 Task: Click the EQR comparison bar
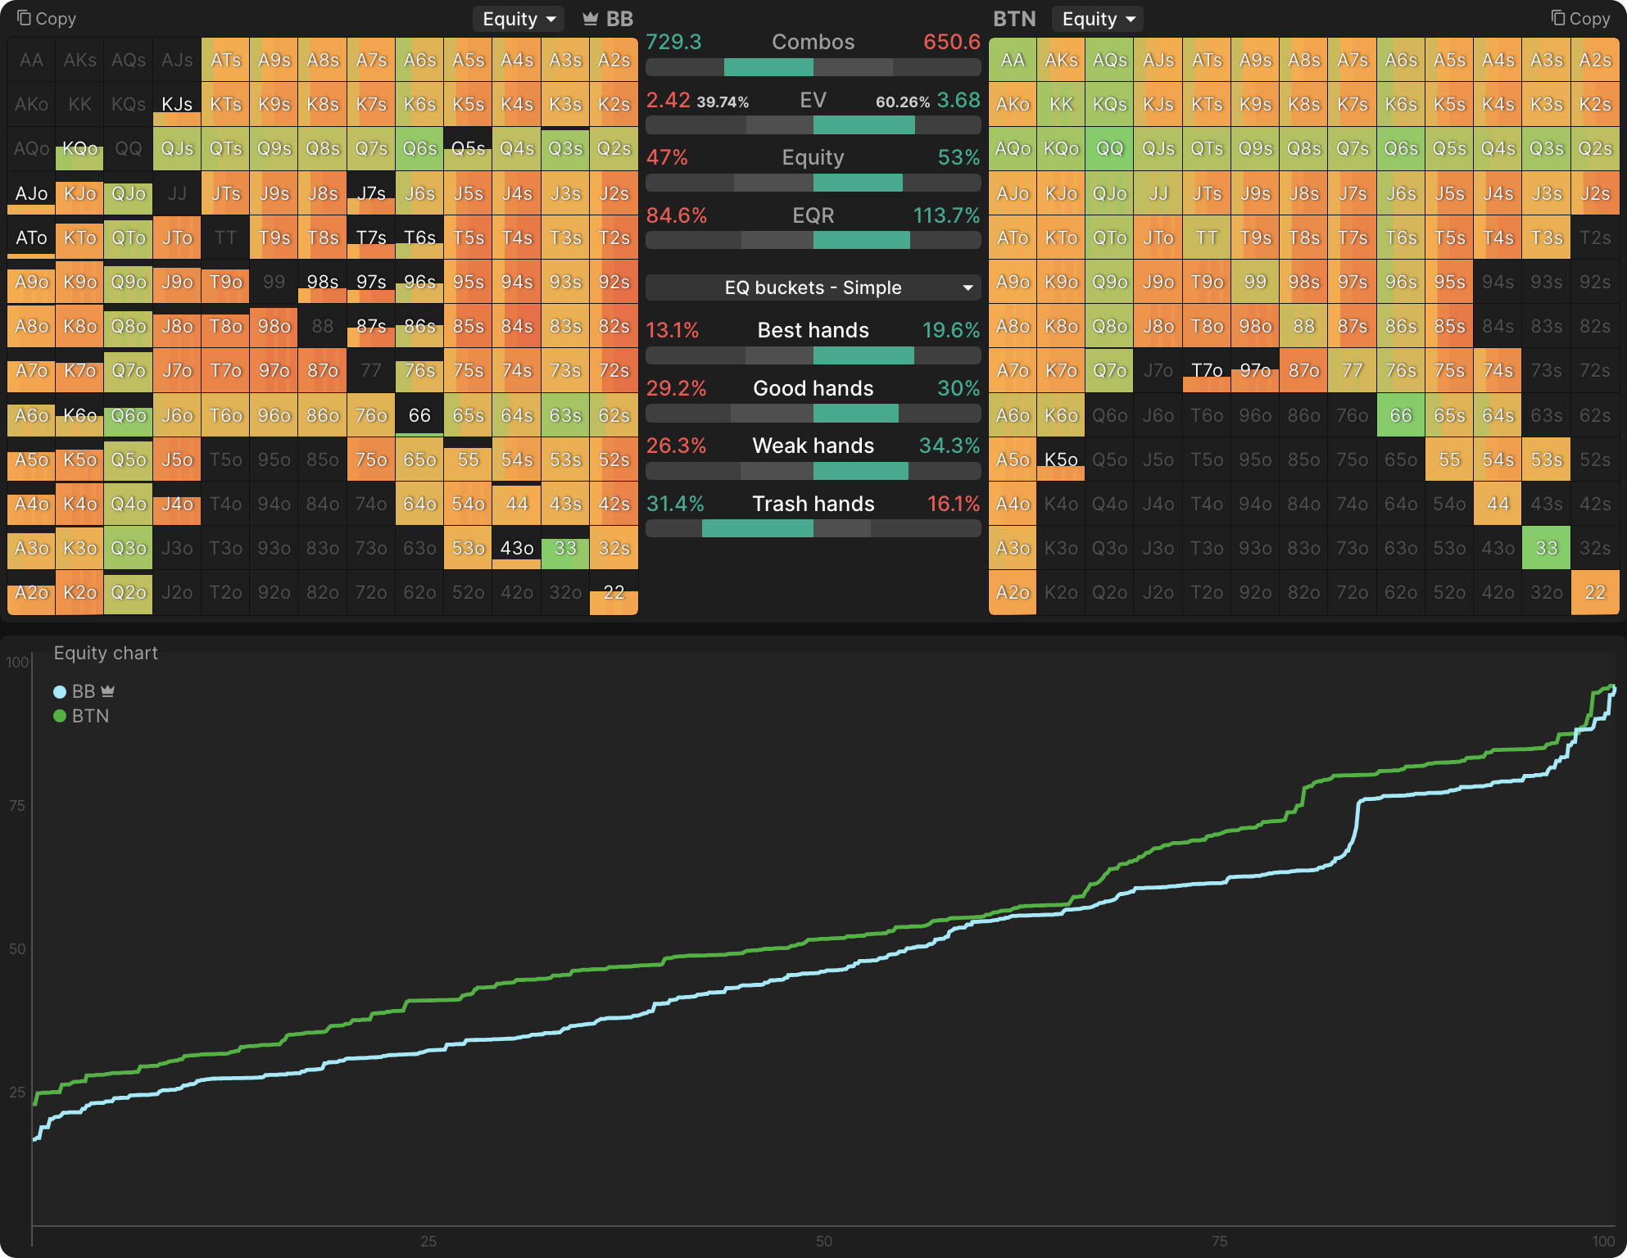coord(813,240)
